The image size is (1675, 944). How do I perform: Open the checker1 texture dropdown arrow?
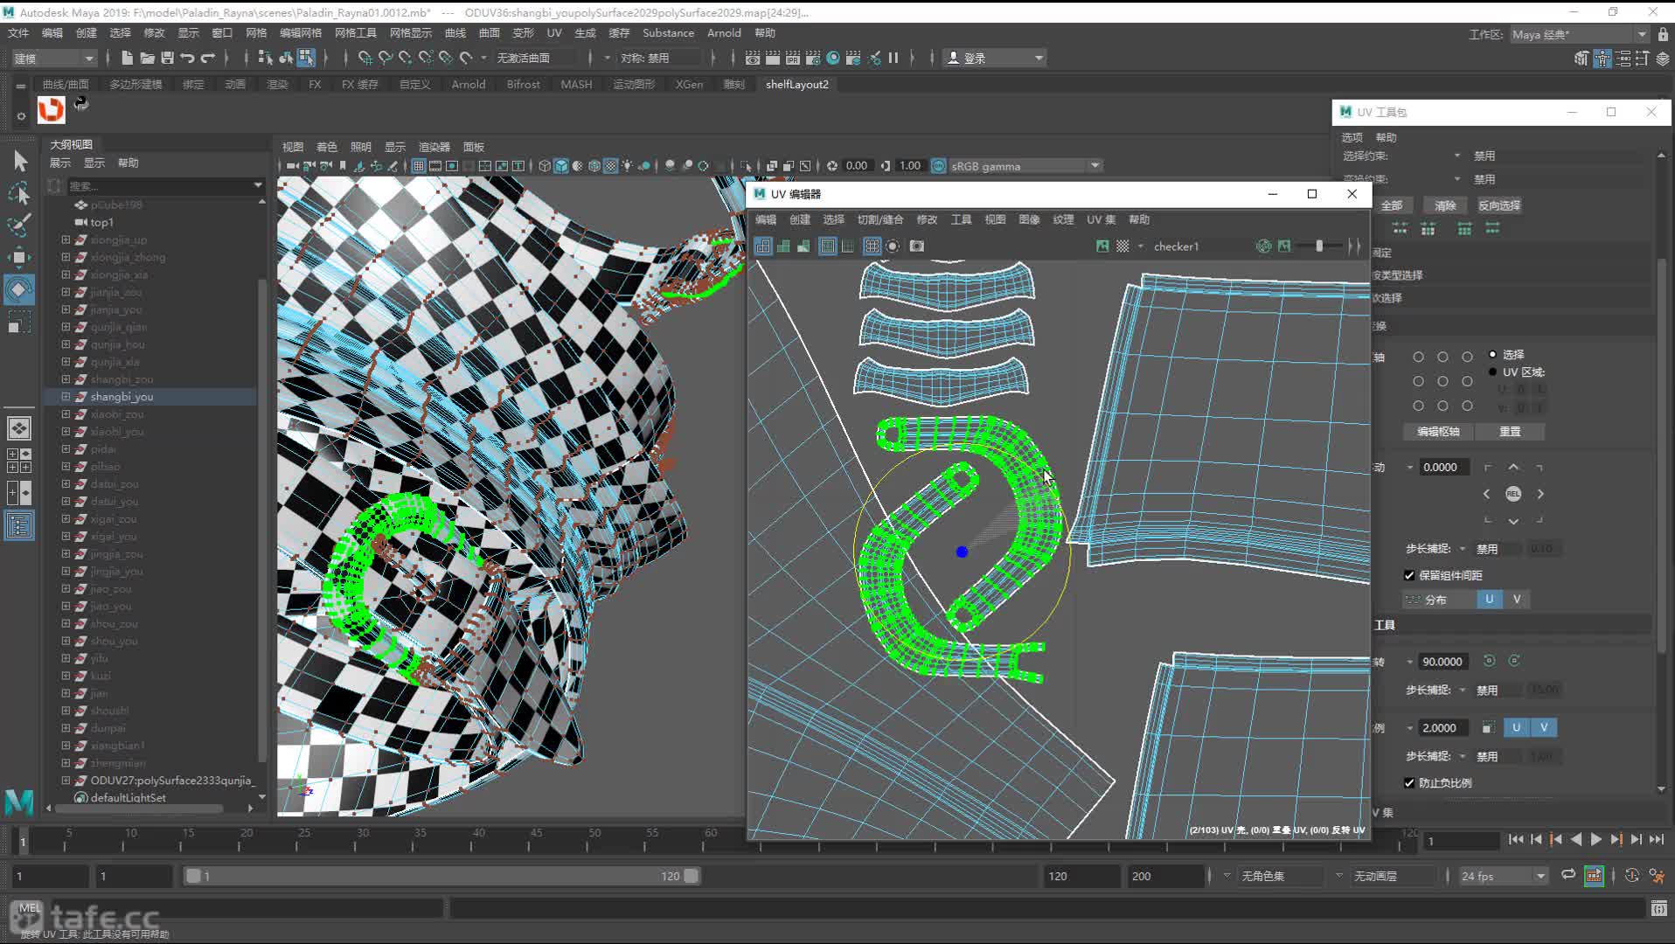1140,246
